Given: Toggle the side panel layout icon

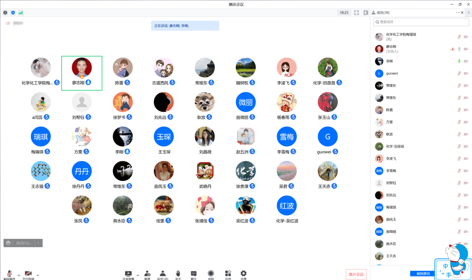Looking at the screenshot, I should tap(365, 13).
